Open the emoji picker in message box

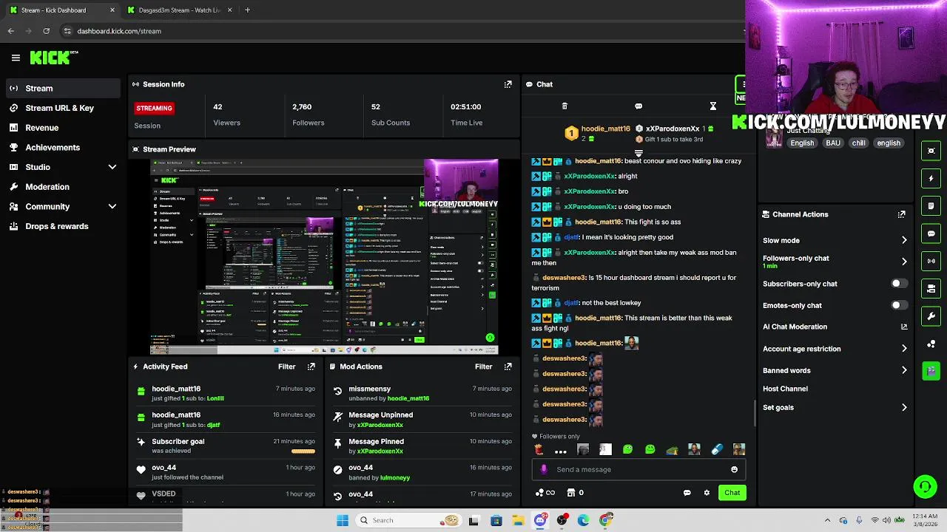click(x=734, y=469)
